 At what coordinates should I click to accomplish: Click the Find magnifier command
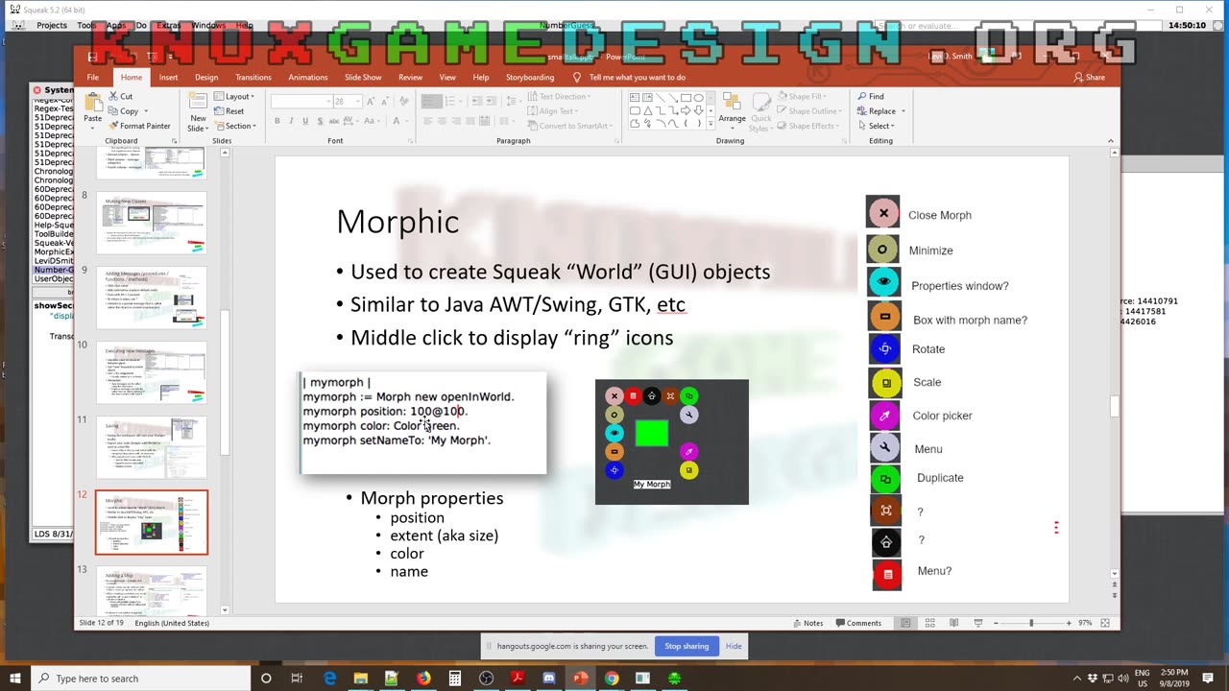tap(871, 96)
